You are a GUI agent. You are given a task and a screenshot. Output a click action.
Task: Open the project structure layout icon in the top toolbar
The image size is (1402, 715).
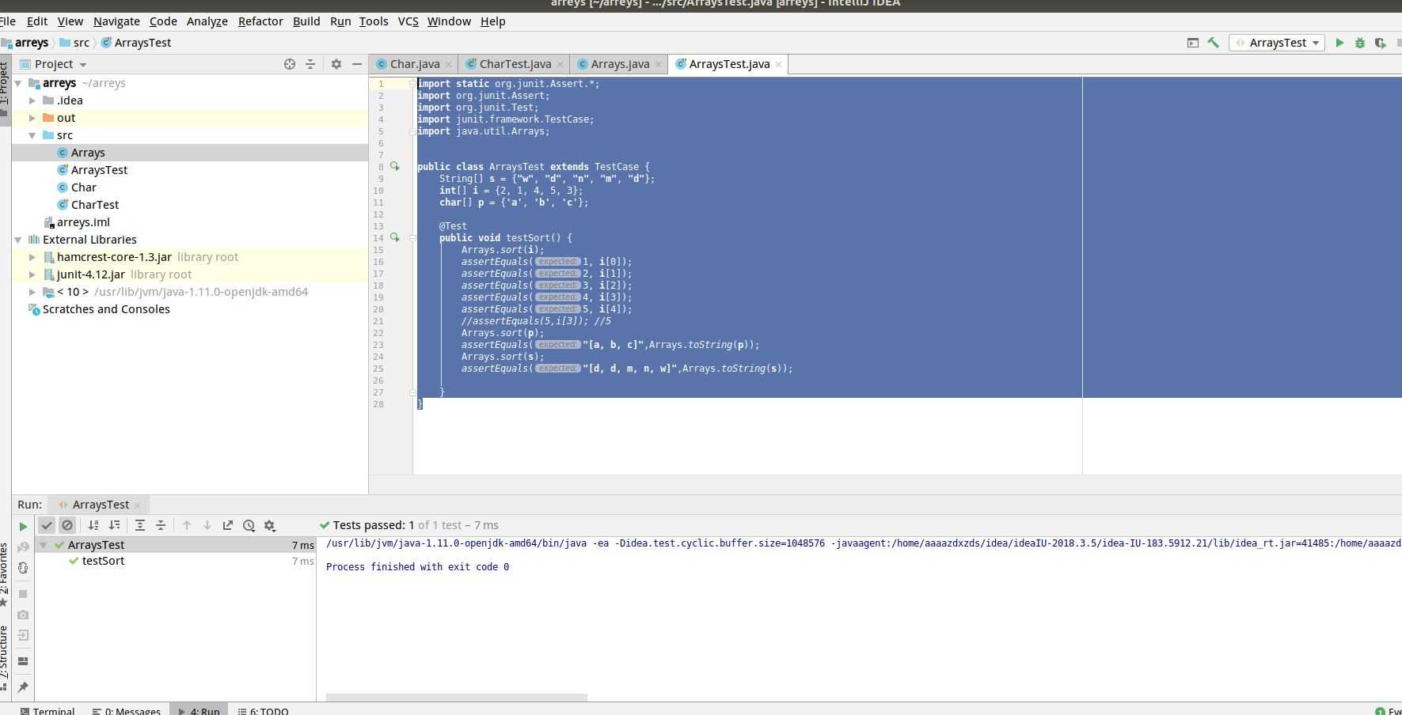[x=1193, y=43]
